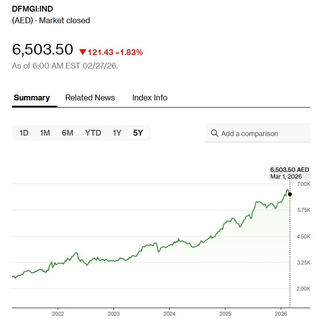Image resolution: width=316 pixels, height=319 pixels.
Task: Select the 1M time range
Action: click(x=45, y=133)
